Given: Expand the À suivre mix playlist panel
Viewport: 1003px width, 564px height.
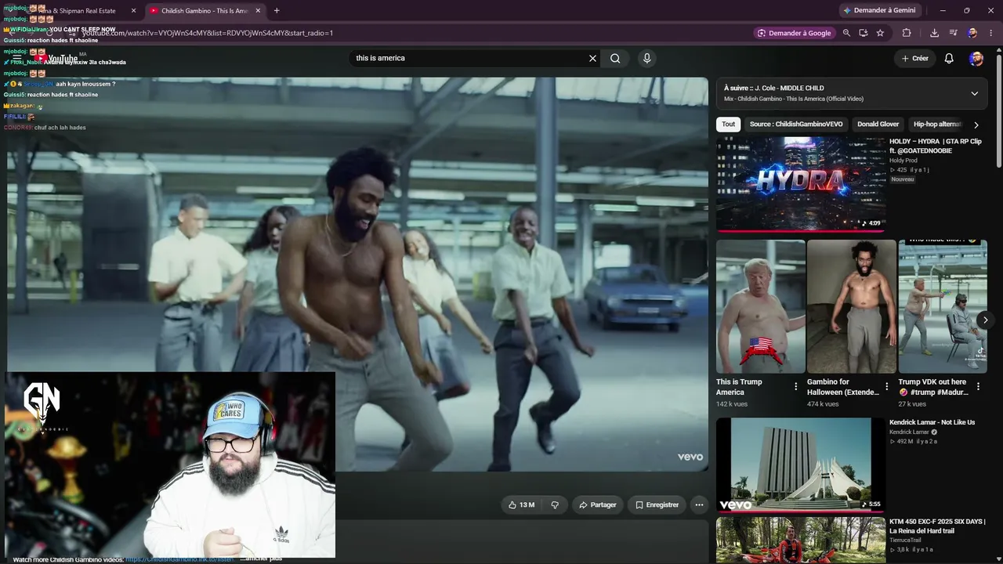Looking at the screenshot, I should click(x=974, y=93).
